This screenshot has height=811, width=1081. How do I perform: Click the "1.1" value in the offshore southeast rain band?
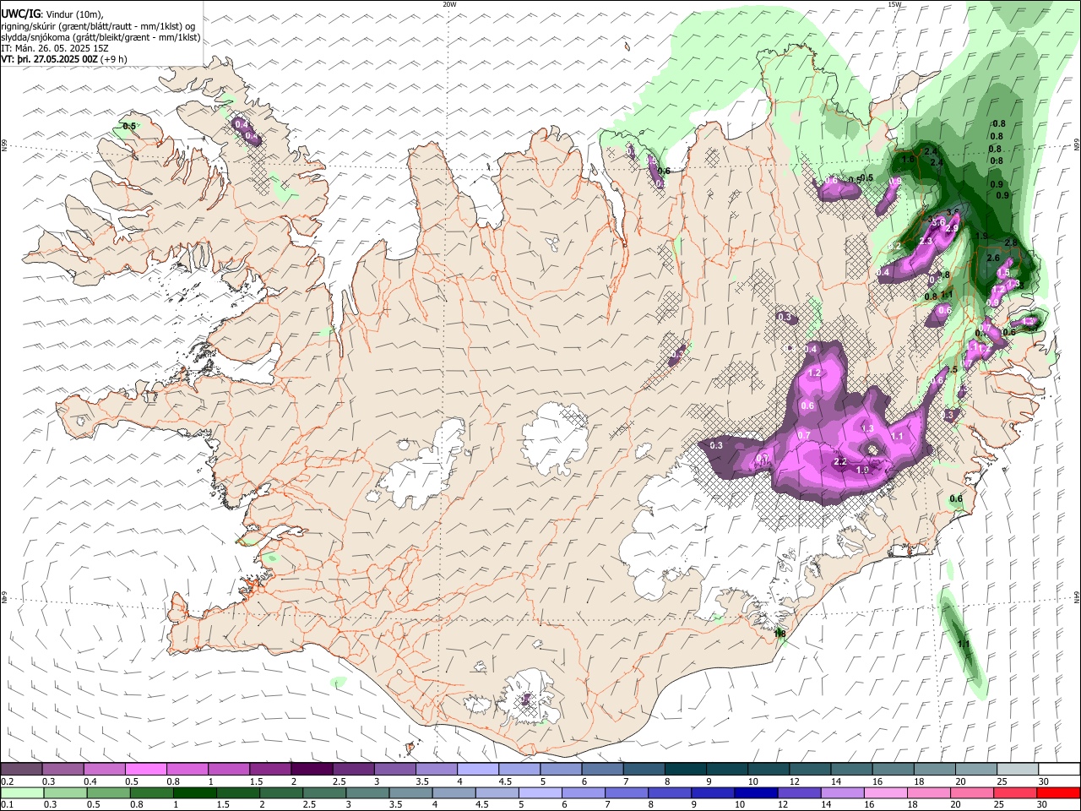(964, 645)
